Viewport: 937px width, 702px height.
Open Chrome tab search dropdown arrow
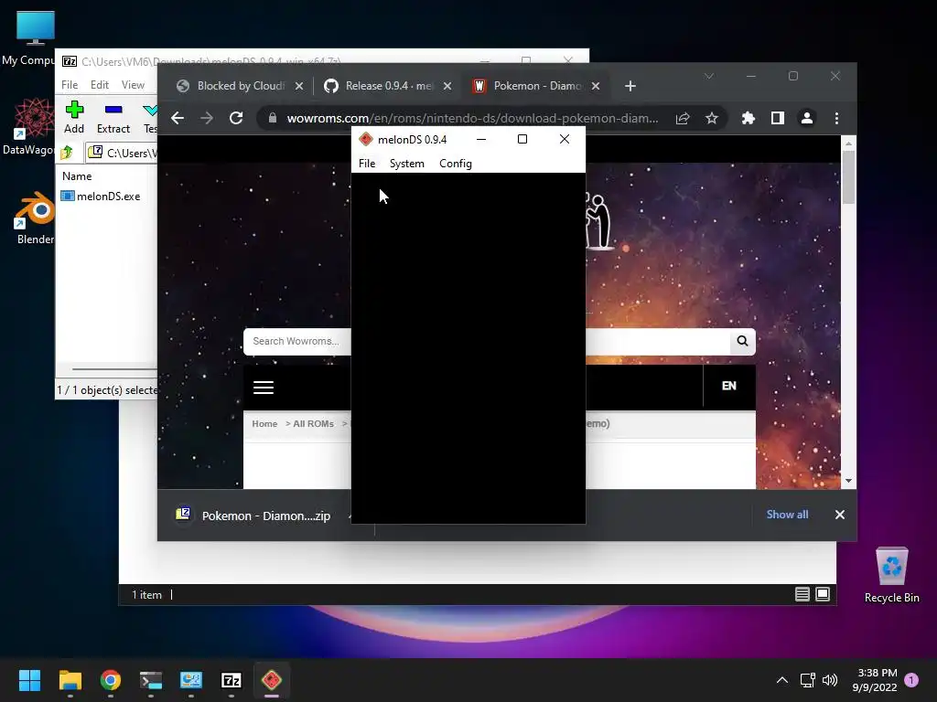pyautogui.click(x=709, y=76)
